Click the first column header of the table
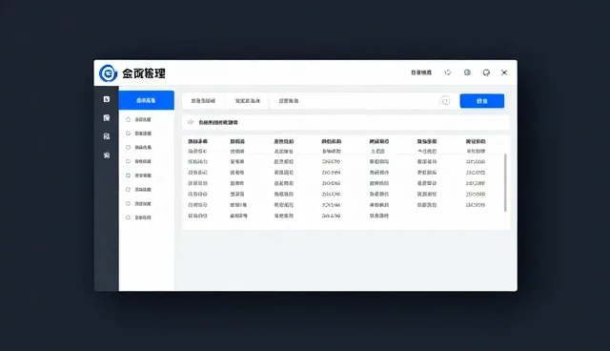Viewport: 610px width, 351px height. point(197,142)
